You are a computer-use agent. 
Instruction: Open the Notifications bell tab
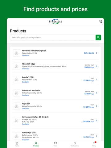click(75, 144)
